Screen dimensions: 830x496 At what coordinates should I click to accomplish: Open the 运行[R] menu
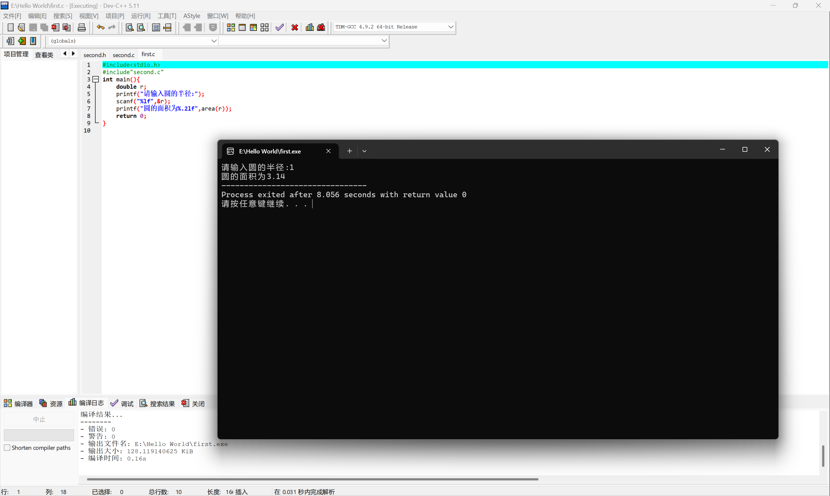point(141,16)
